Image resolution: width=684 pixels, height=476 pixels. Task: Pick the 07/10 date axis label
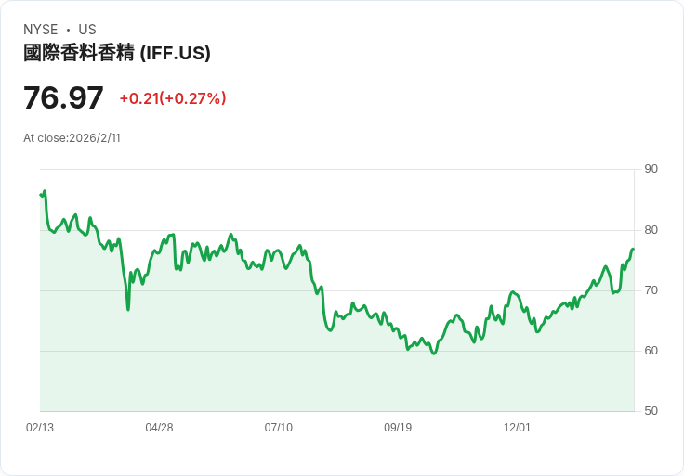tap(279, 428)
